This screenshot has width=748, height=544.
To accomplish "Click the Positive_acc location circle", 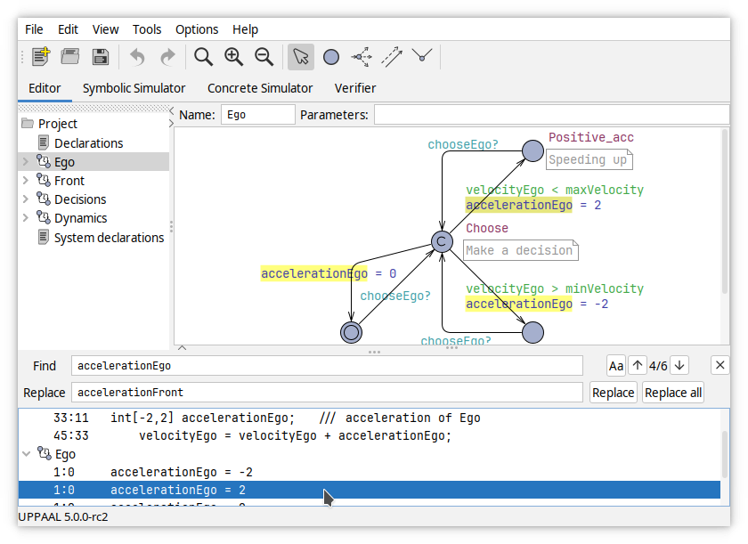I will coord(533,151).
